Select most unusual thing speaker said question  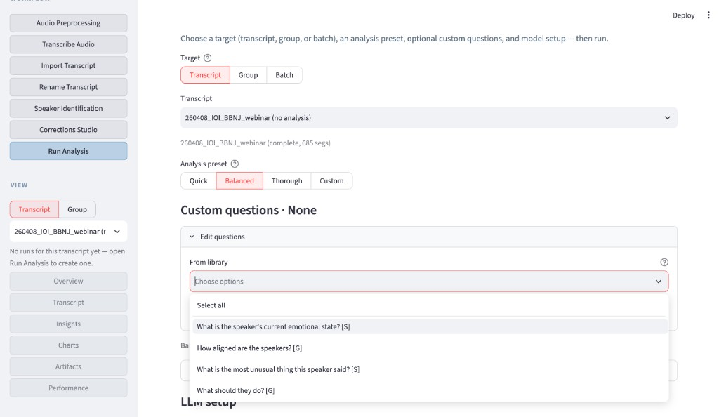(430, 369)
